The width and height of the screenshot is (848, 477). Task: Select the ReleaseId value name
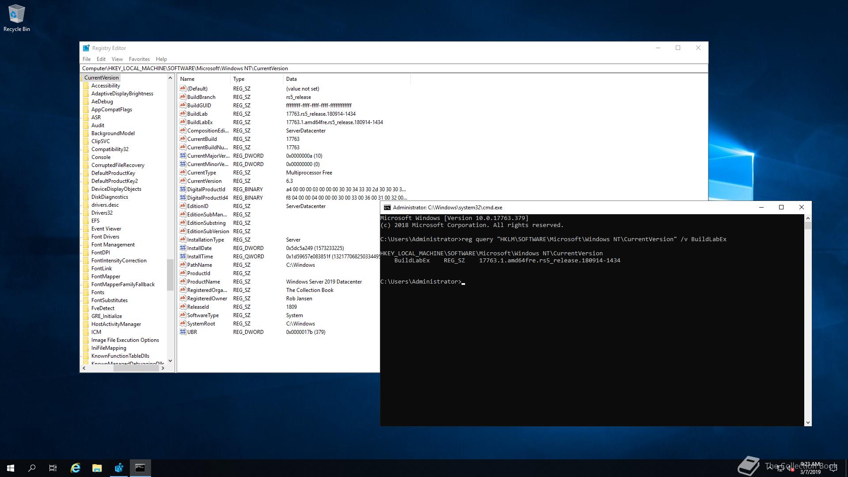point(198,307)
